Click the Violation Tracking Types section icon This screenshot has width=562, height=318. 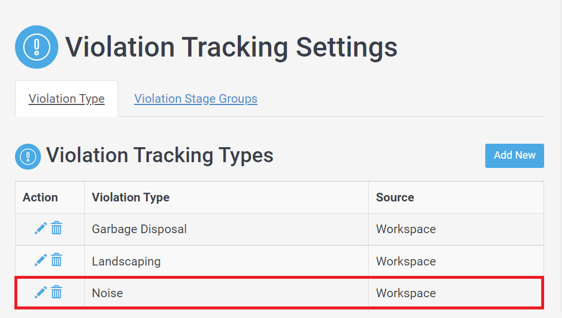(28, 156)
